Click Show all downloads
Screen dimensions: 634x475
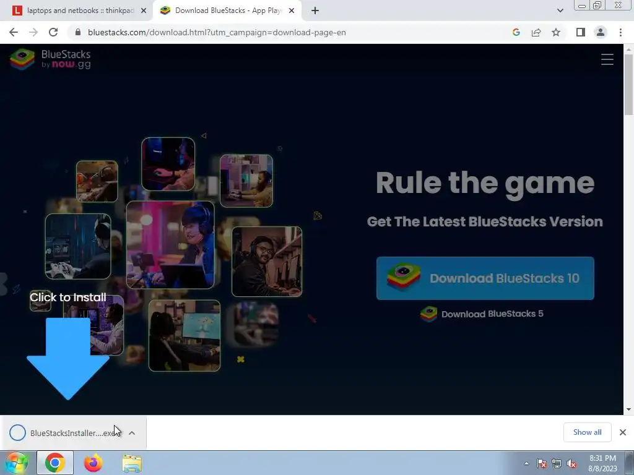coord(587,432)
